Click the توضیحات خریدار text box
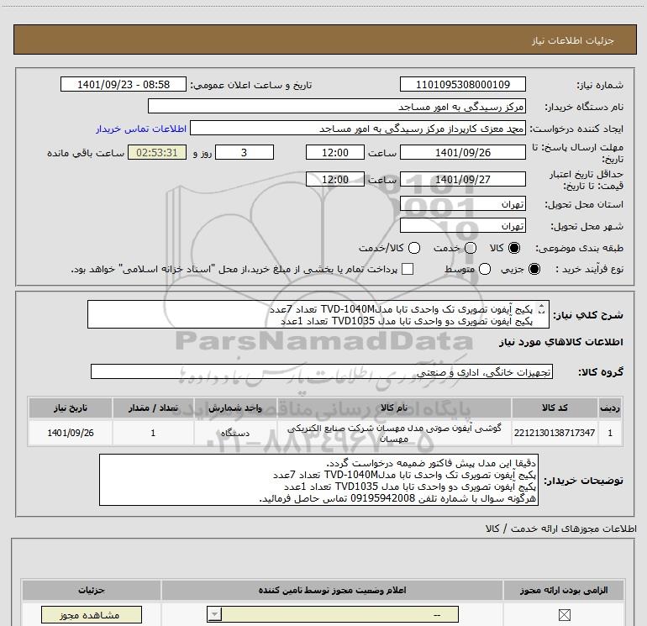Image resolution: width=647 pixels, height=626 pixels. tap(318, 481)
